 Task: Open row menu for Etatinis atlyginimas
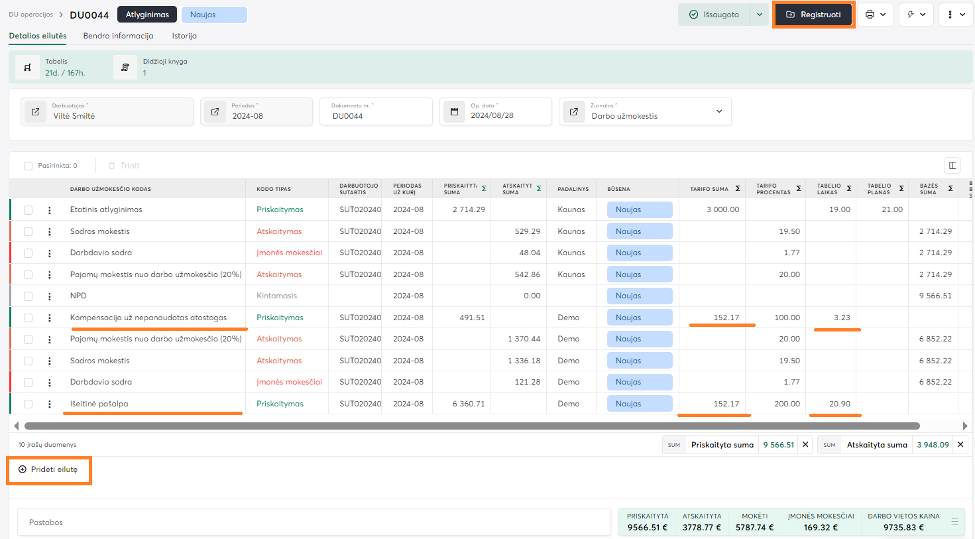(50, 210)
